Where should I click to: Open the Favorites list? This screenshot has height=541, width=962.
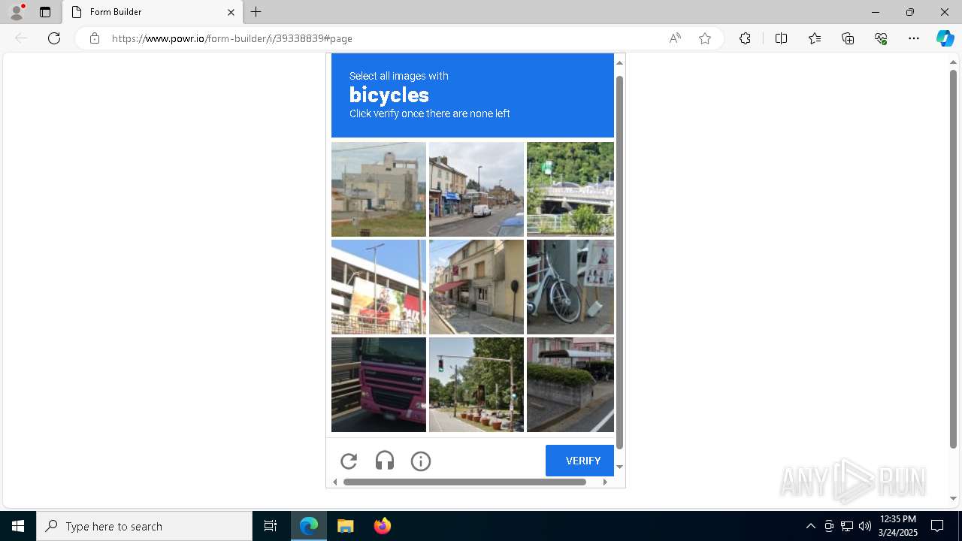815,38
